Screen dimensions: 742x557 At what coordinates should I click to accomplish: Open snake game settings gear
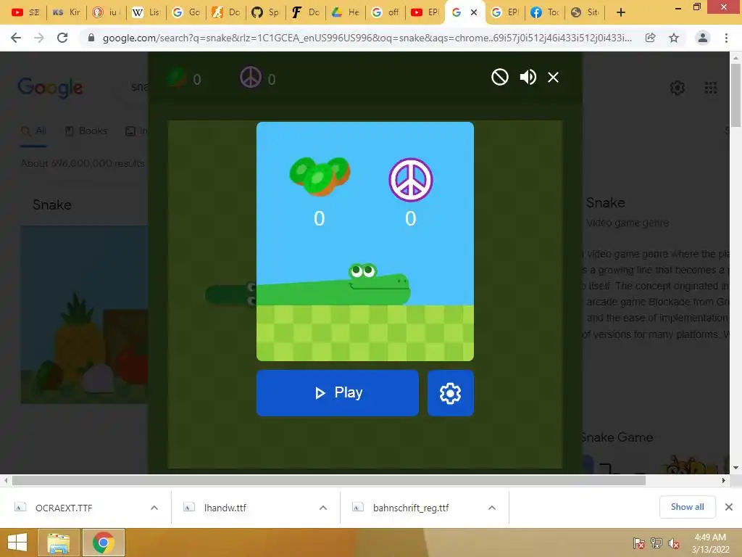(x=451, y=392)
